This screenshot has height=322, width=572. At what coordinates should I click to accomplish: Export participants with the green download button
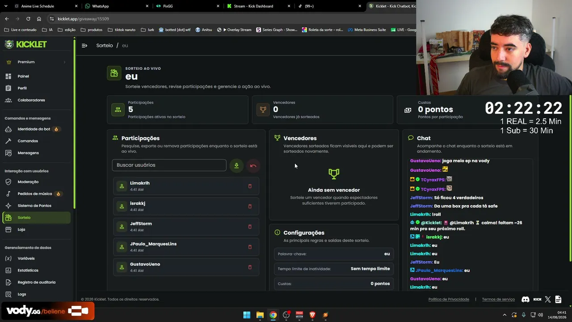[236, 166]
